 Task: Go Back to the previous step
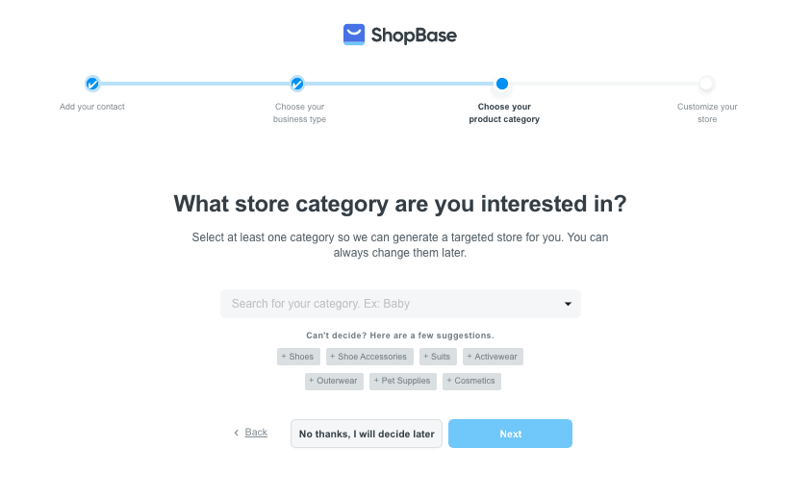(x=256, y=433)
